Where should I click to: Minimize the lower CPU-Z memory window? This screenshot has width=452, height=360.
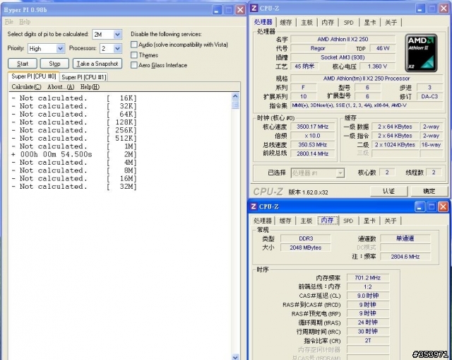(420, 207)
